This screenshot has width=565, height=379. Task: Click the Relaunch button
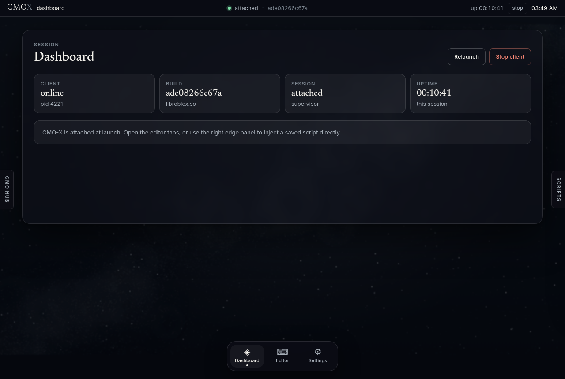click(466, 56)
